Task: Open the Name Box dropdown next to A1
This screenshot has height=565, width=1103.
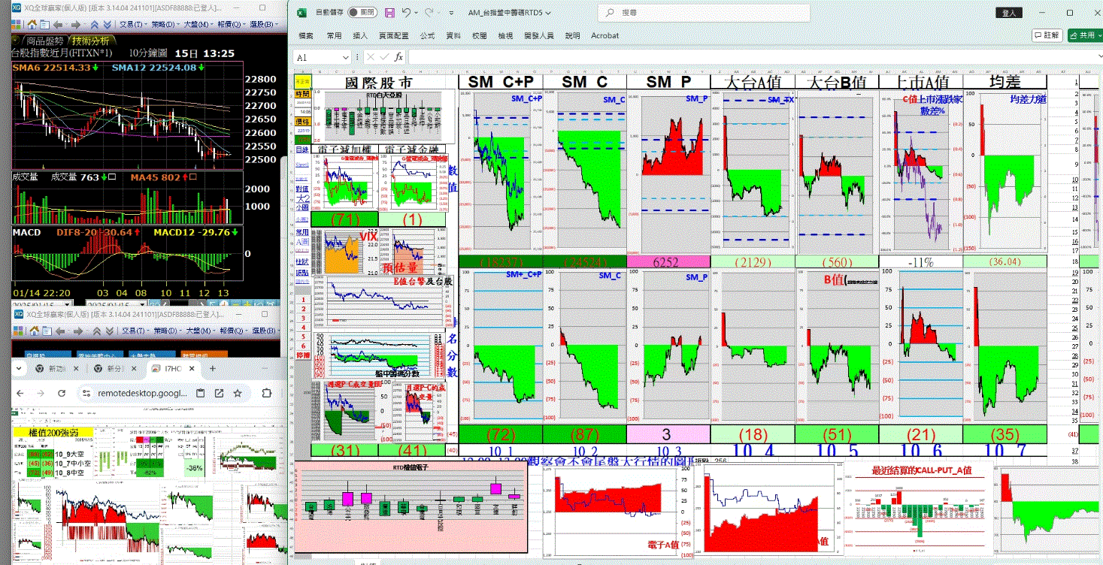Action: pyautogui.click(x=345, y=57)
